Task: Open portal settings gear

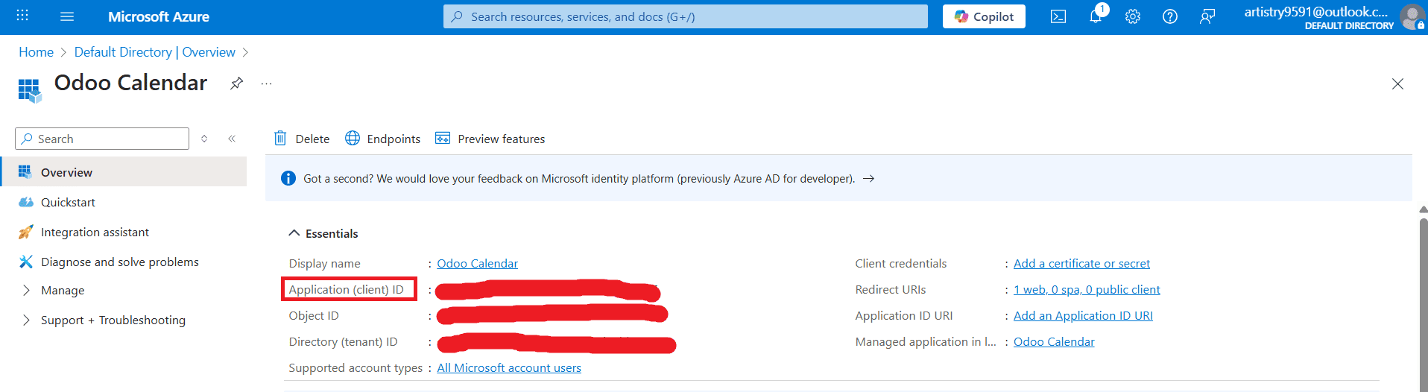Action: [1133, 16]
